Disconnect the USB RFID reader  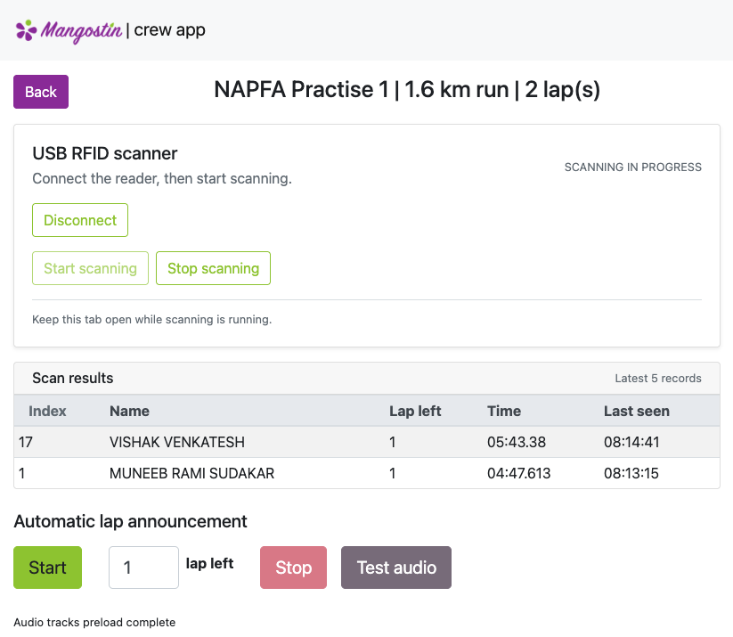[80, 220]
